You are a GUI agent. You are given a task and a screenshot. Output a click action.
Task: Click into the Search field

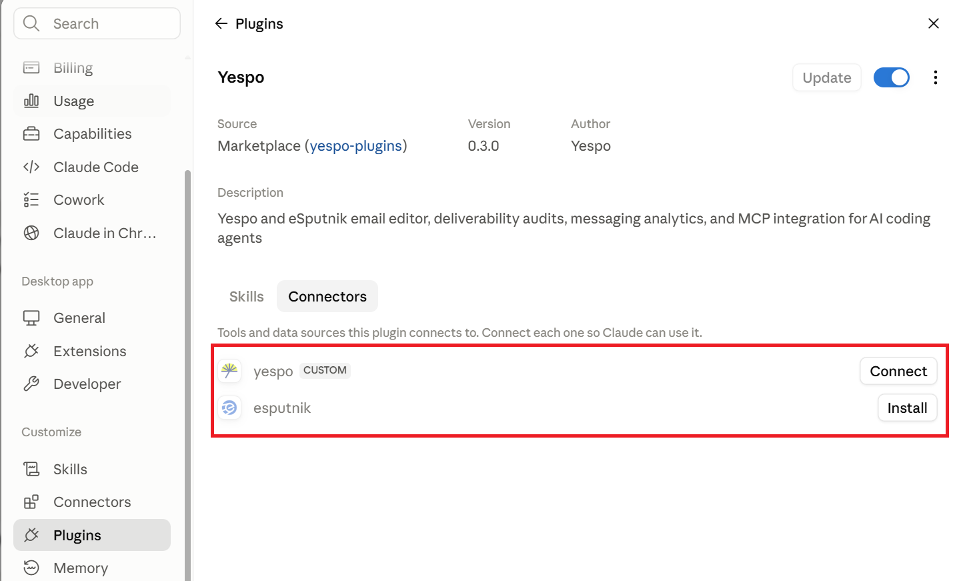[97, 23]
